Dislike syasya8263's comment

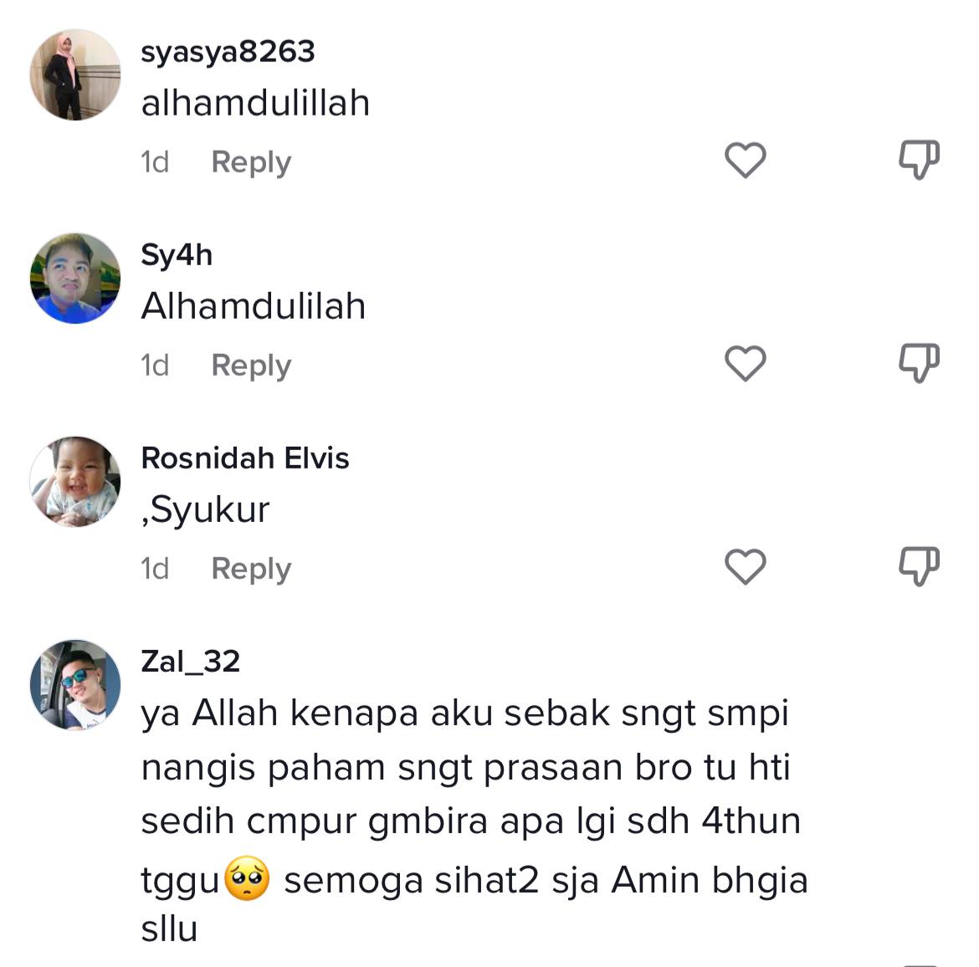(x=919, y=160)
